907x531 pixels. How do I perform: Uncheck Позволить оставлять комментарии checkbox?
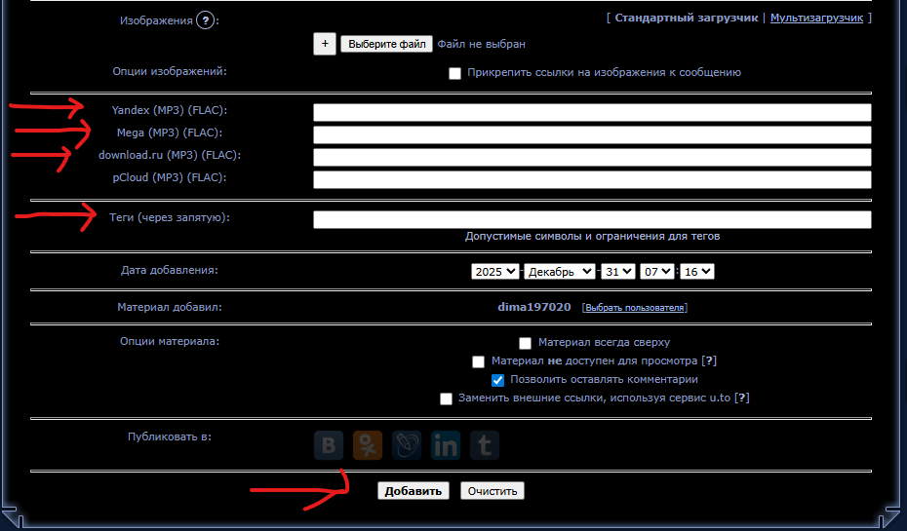(x=497, y=380)
